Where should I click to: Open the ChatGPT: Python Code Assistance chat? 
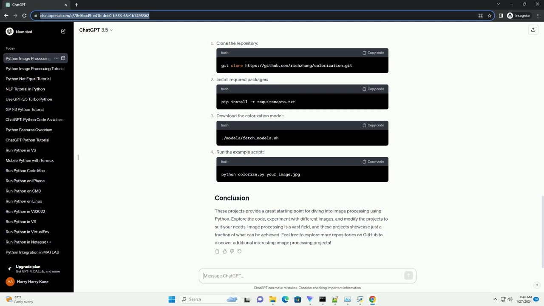36,119
